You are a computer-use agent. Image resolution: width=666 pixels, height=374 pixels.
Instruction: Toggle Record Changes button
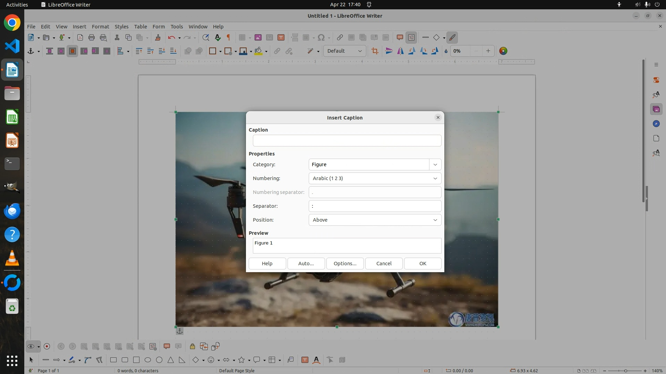(x=47, y=347)
